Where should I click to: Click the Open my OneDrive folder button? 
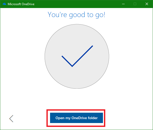(76, 118)
